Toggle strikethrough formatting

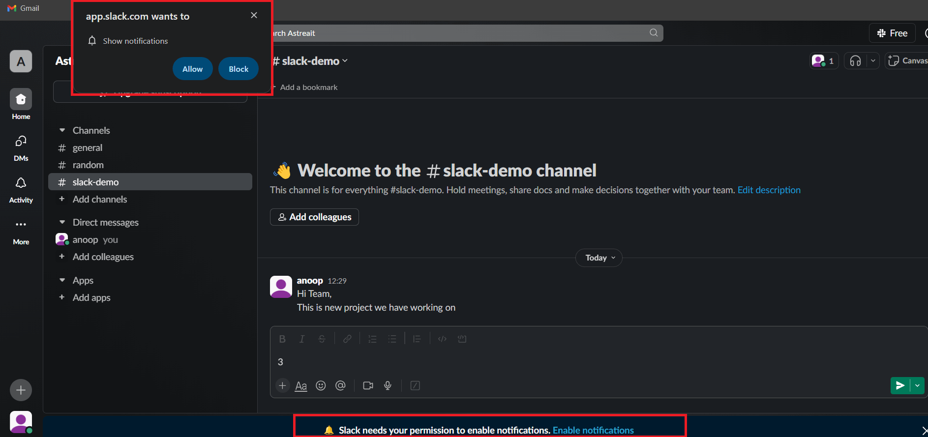point(322,339)
